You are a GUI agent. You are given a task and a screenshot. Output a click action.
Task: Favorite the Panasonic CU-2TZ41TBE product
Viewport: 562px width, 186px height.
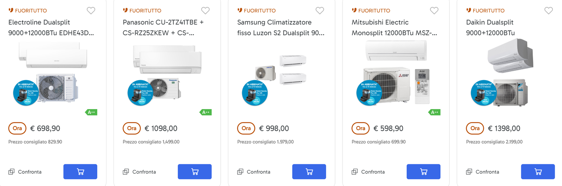(x=205, y=11)
